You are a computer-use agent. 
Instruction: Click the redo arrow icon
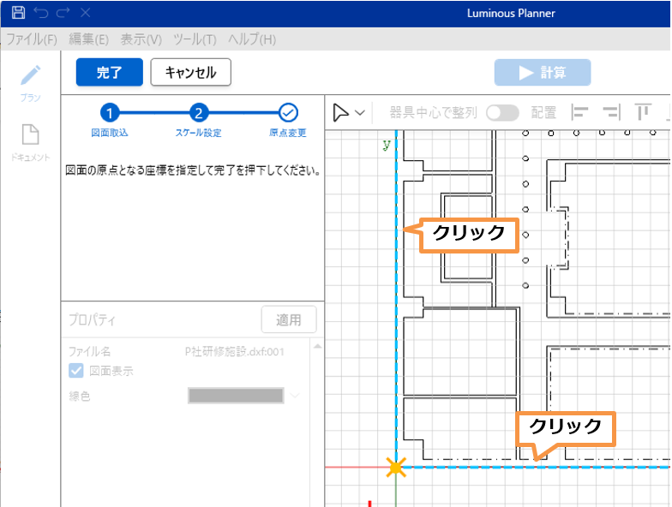pyautogui.click(x=63, y=13)
